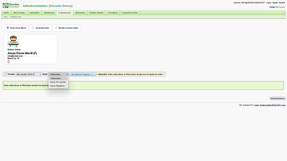The height and width of the screenshot is (161, 287).
Task: Select the Morales Acevedo Adrián radio button
Action: pyautogui.click(x=56, y=28)
